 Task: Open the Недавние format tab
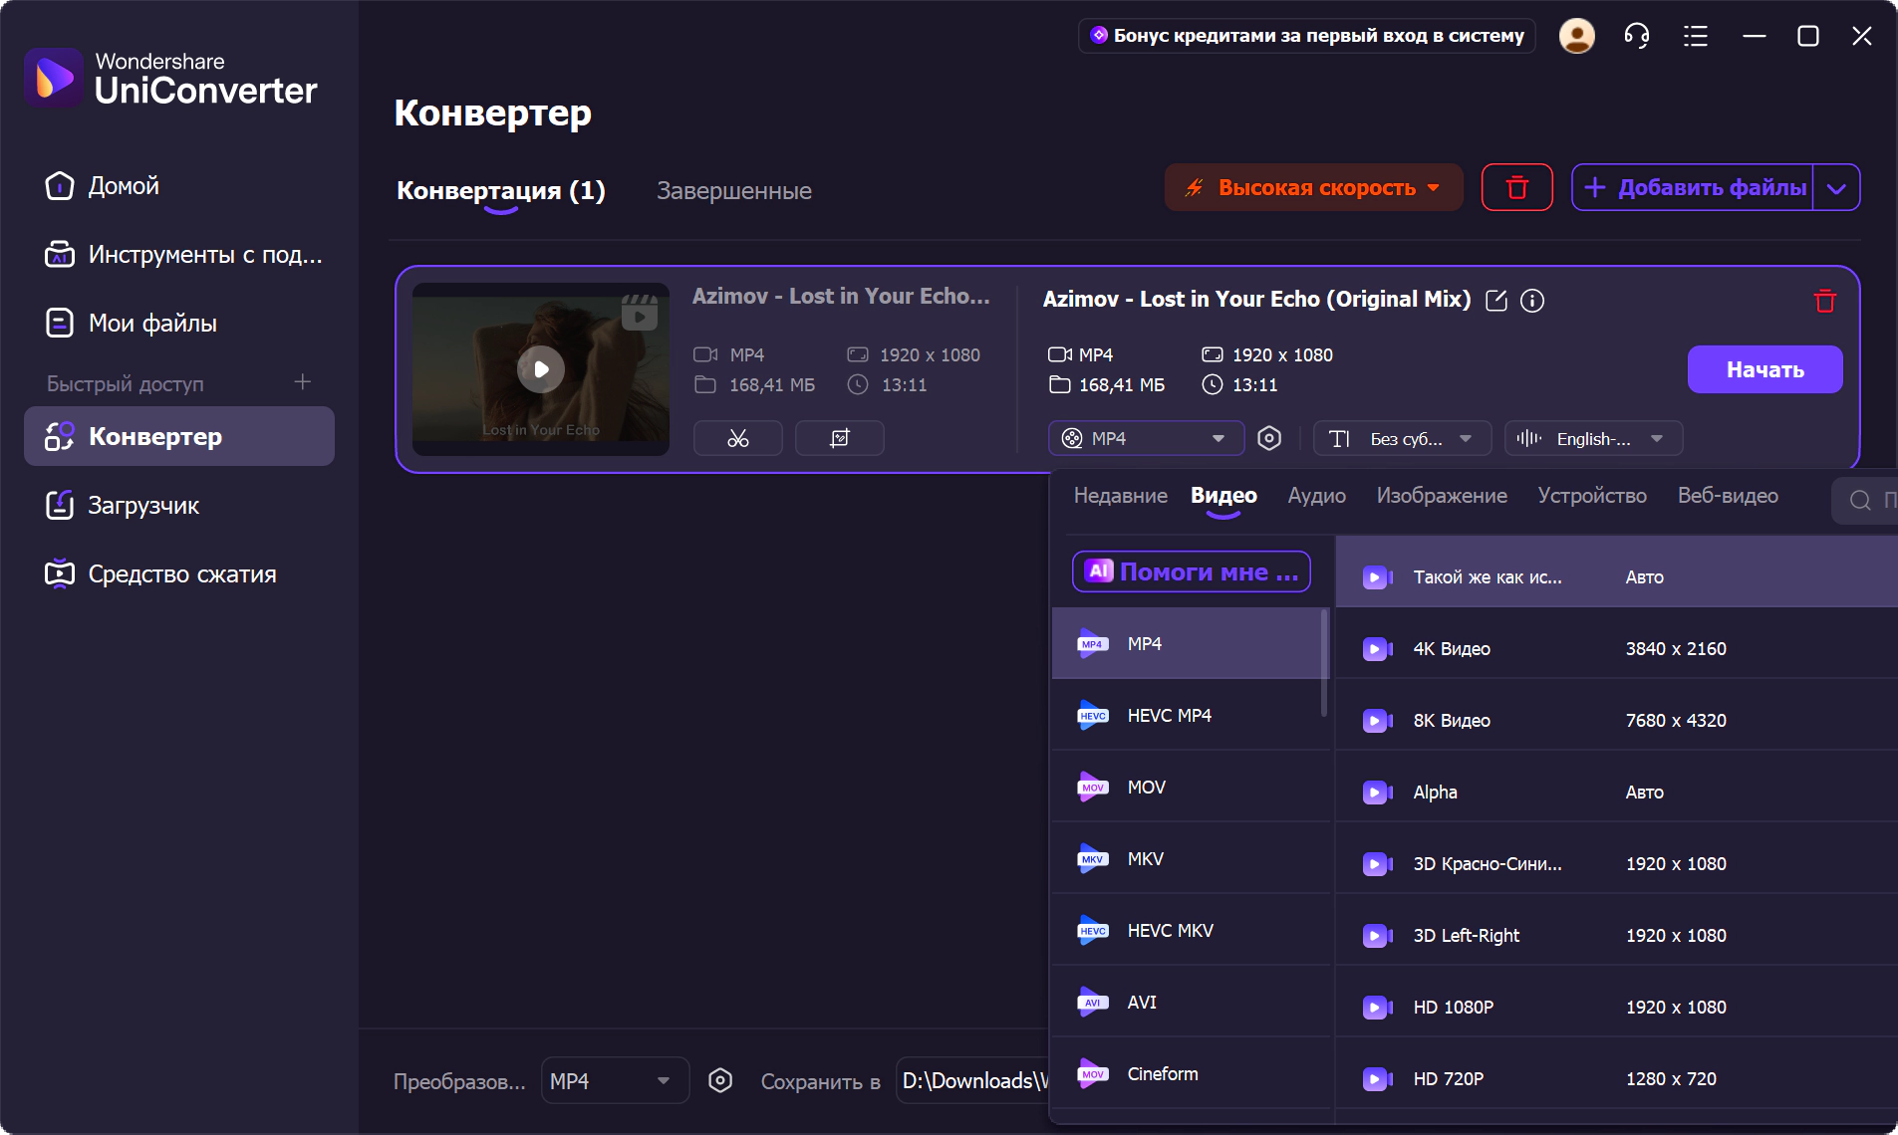(1121, 496)
